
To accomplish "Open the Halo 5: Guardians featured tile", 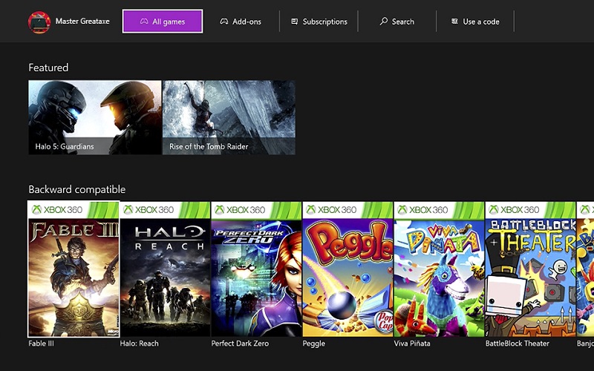I will tap(95, 117).
